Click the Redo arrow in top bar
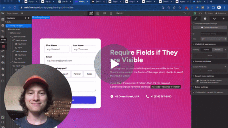This screenshot has width=228, height=128. tap(189, 13)
